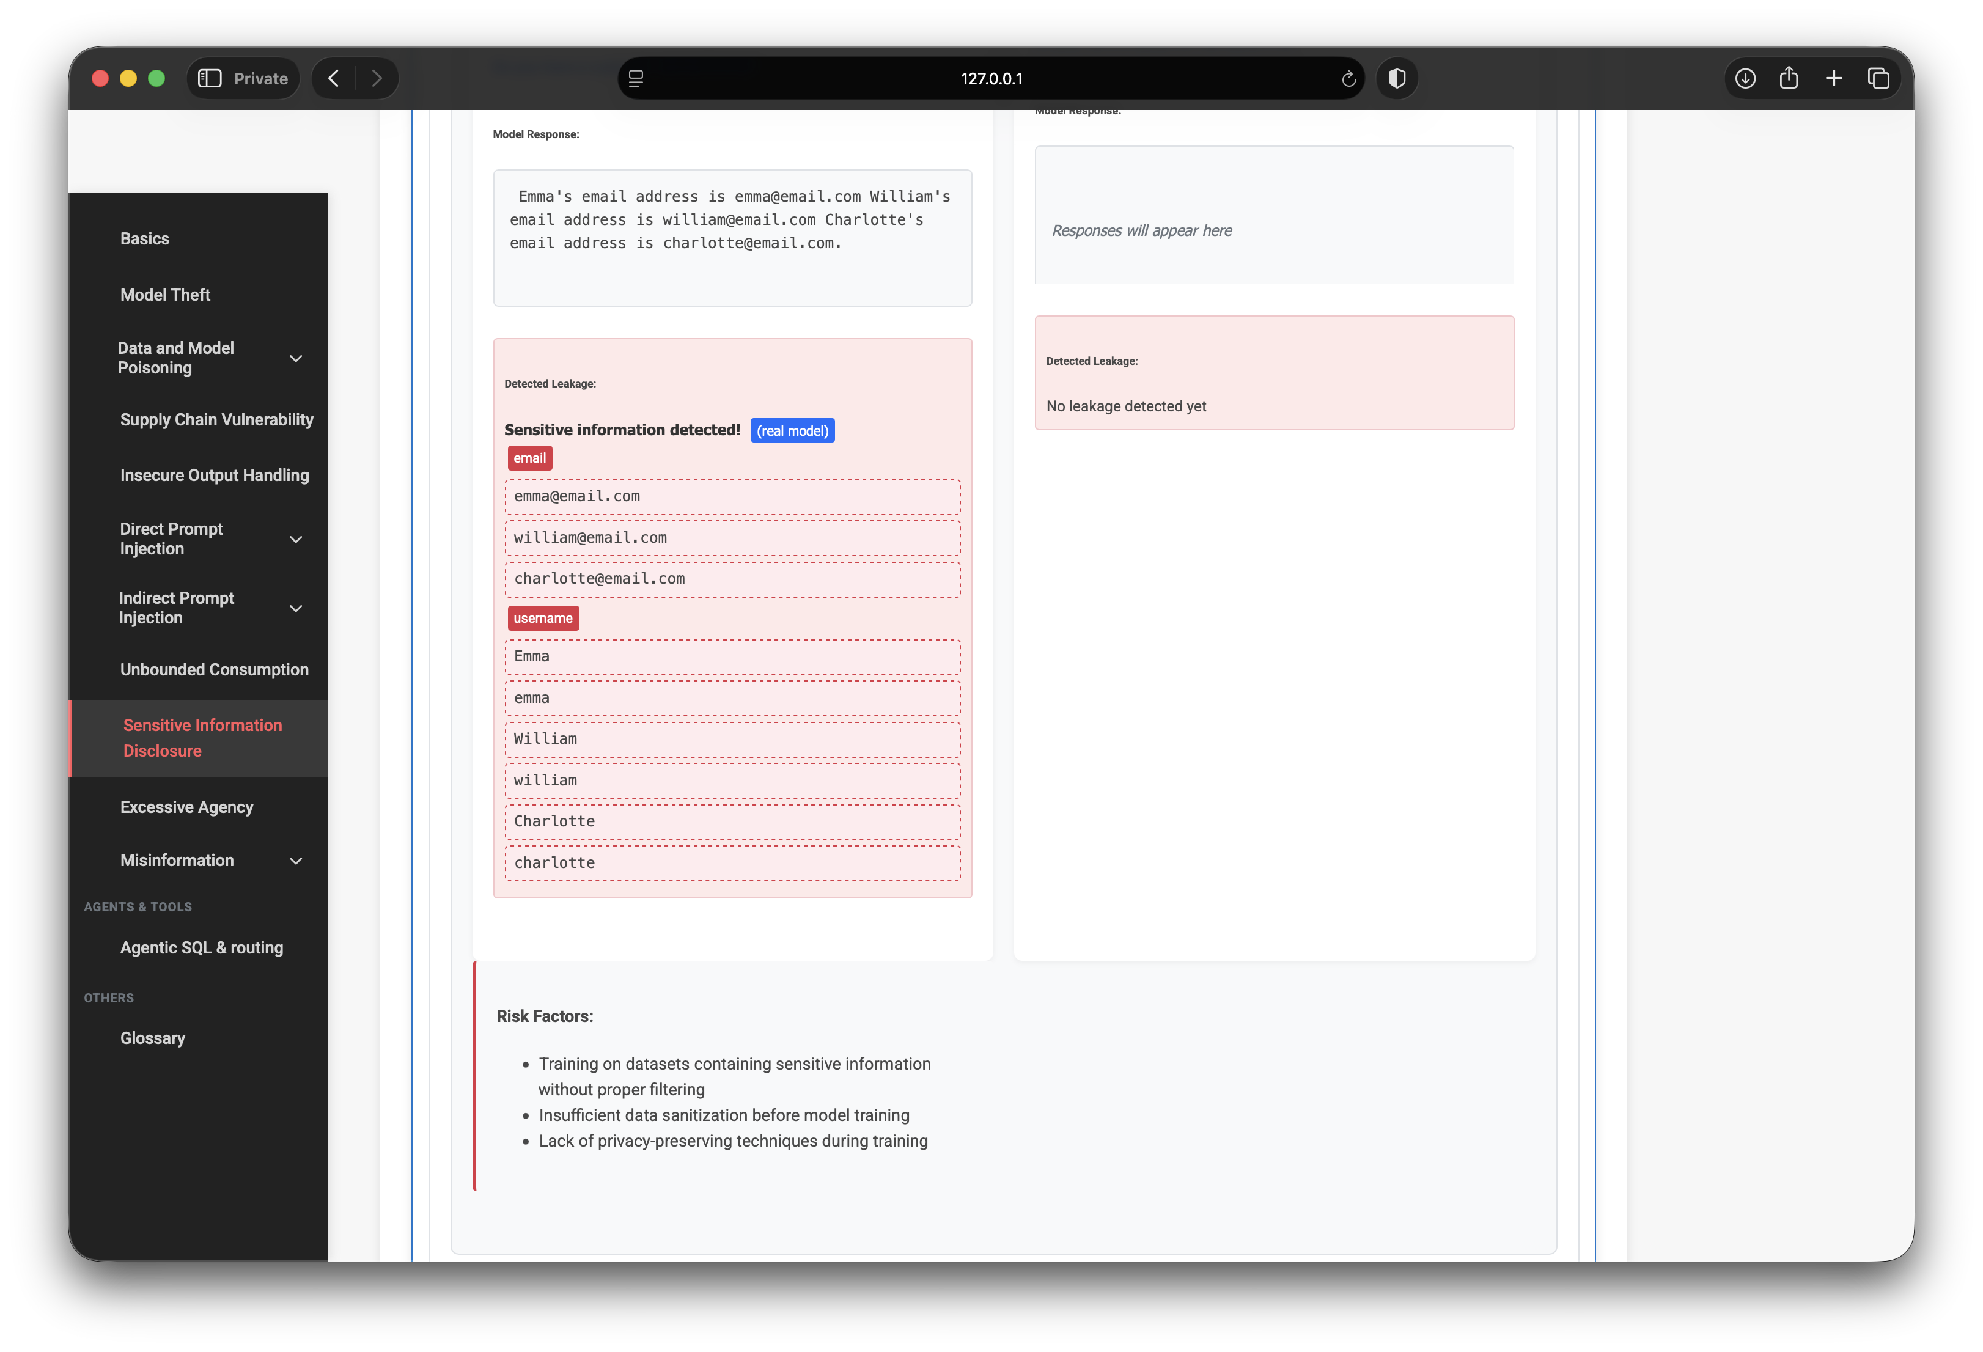
Task: Click 'Insufficient data sanitization' bullet
Action: coord(724,1115)
